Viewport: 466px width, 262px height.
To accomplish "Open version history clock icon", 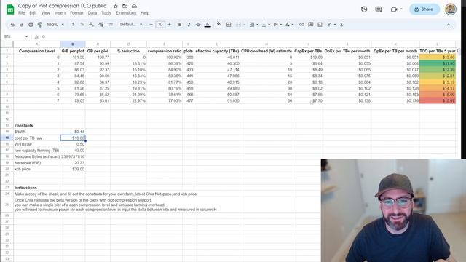I will pyautogui.click(x=364, y=9).
